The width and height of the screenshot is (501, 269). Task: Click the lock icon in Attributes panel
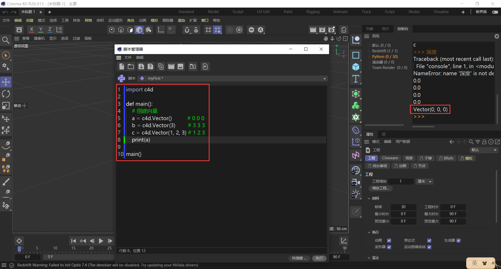click(484, 142)
